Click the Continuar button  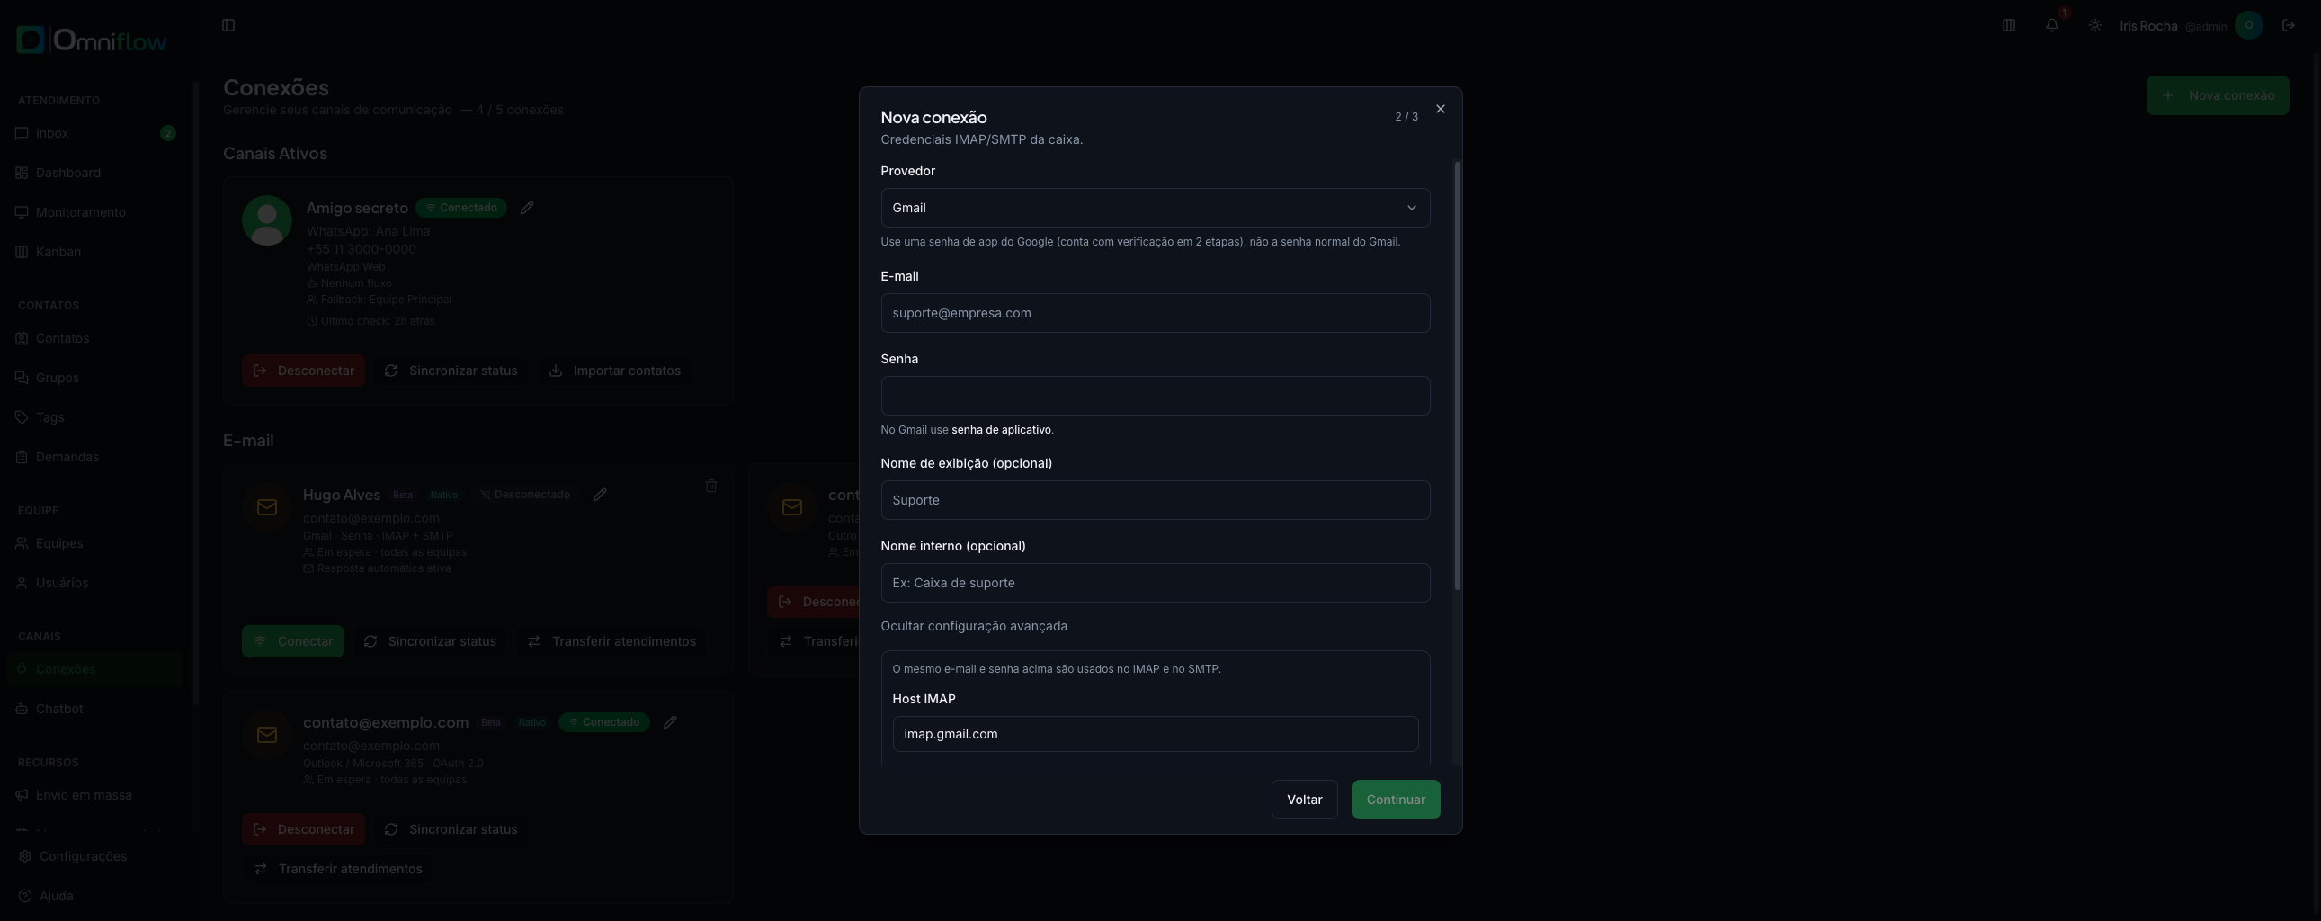pos(1396,800)
